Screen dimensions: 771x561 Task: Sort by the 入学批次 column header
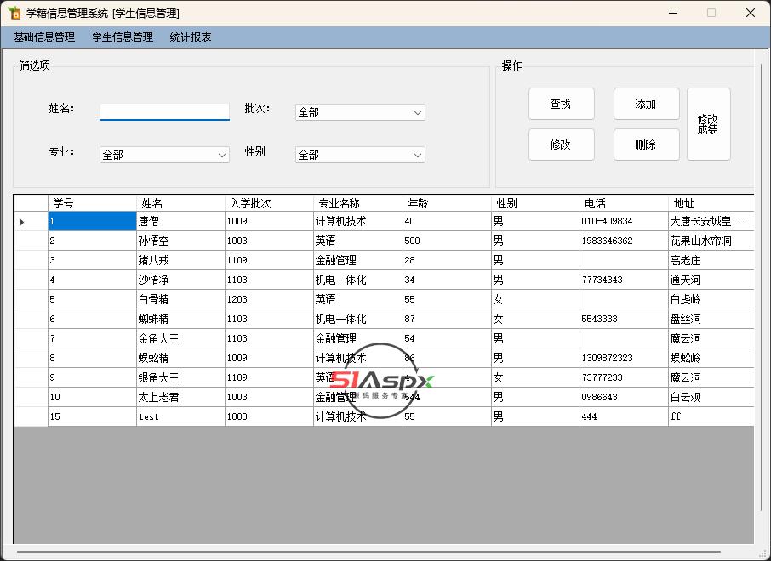(269, 203)
